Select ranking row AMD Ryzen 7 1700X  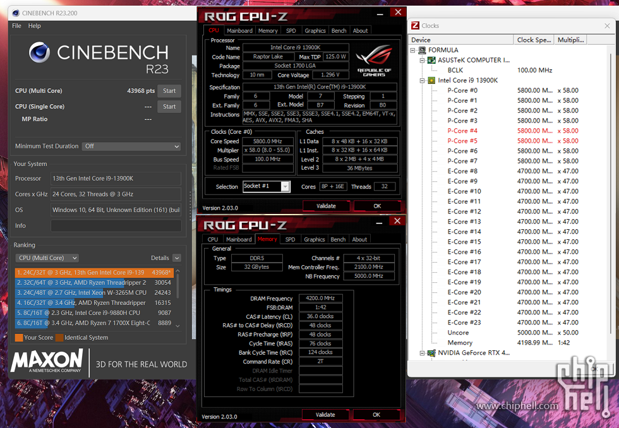point(94,323)
